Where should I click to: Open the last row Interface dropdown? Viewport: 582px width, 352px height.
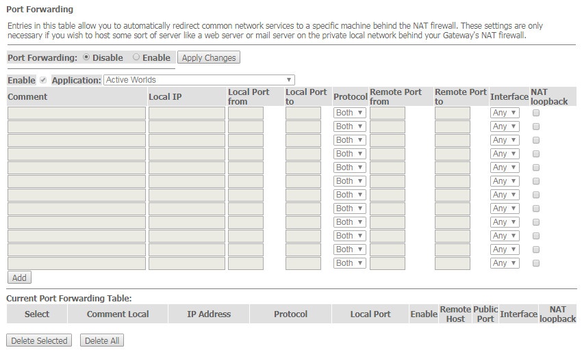point(505,263)
